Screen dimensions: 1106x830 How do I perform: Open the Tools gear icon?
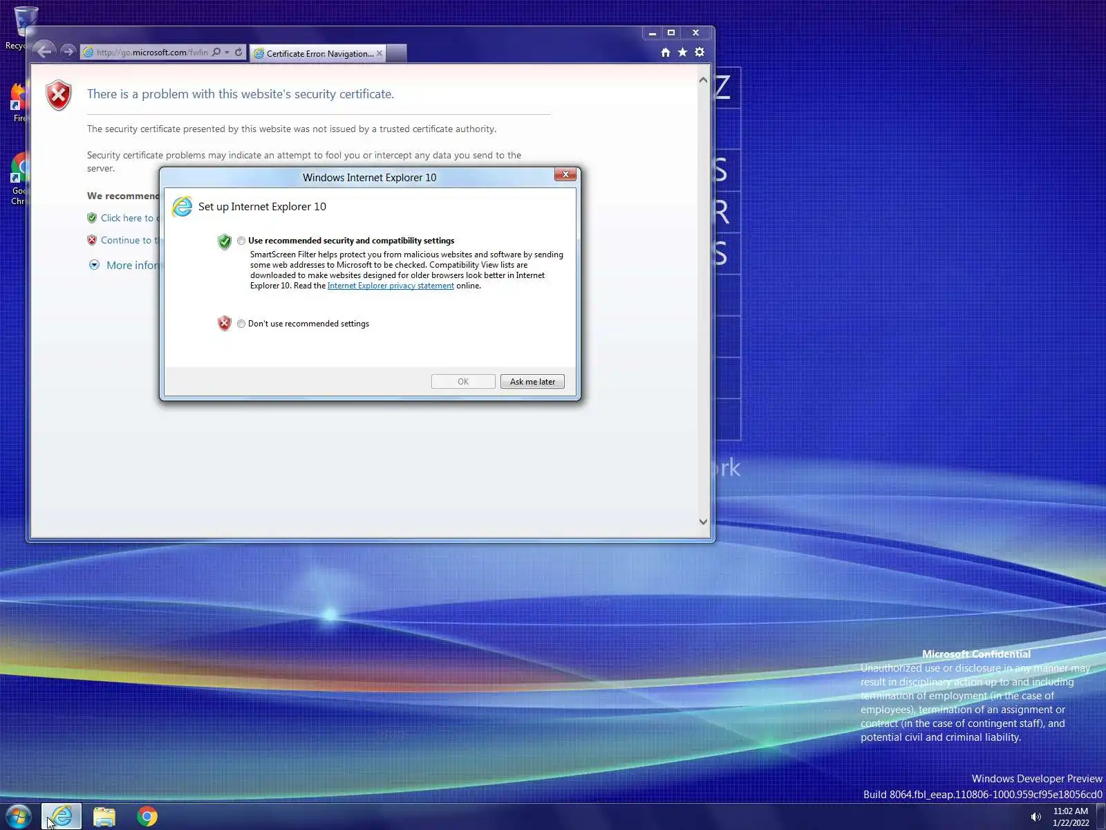pos(700,53)
